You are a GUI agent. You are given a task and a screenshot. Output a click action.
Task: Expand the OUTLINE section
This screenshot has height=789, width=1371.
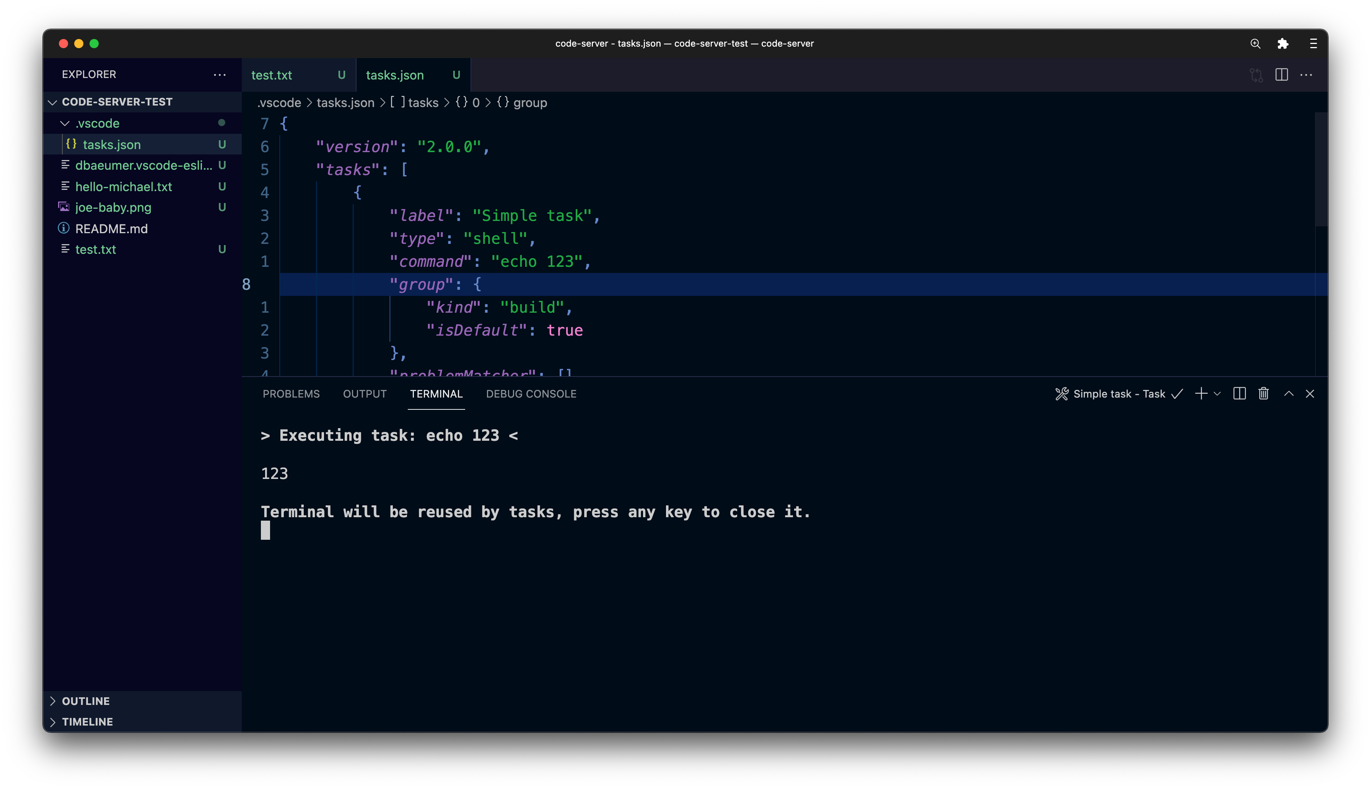(86, 701)
